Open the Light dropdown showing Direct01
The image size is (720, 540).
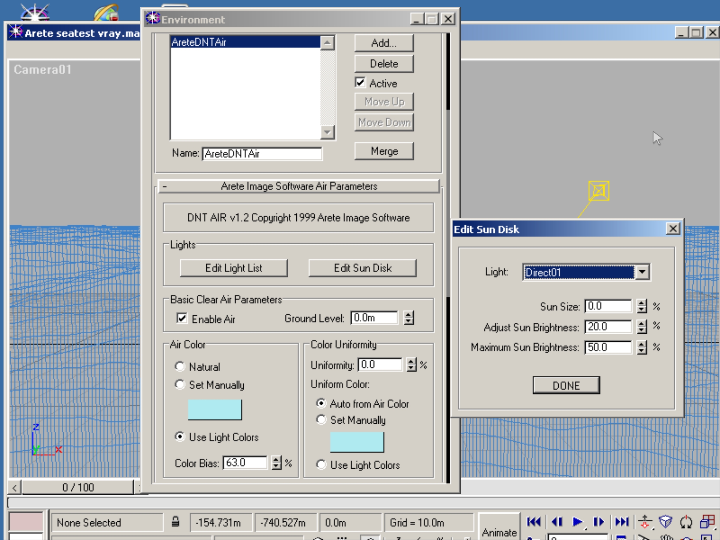(x=642, y=272)
